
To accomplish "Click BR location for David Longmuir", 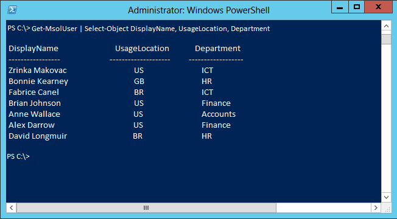I will pyautogui.click(x=138, y=136).
